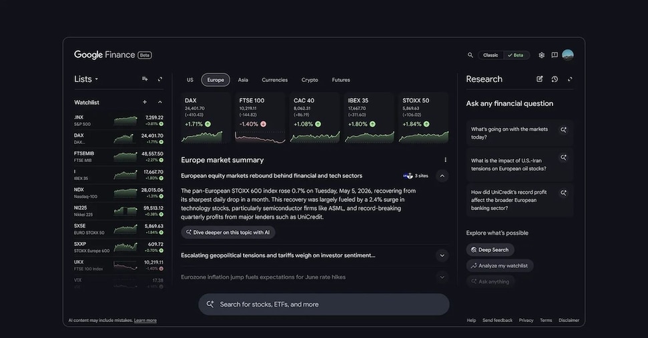648x338 pixels.
Task: Open the Terms footer link
Action: click(x=546, y=320)
